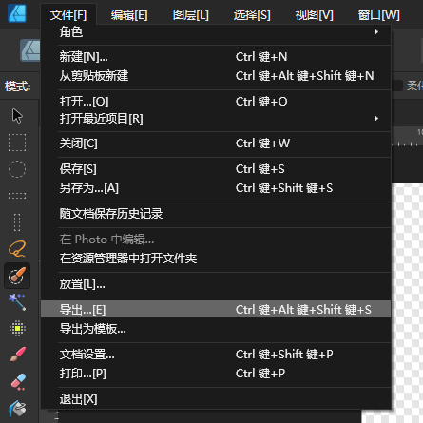The height and width of the screenshot is (423, 423).
Task: Toggle 随文档保存历史记录 option
Action: point(216,214)
